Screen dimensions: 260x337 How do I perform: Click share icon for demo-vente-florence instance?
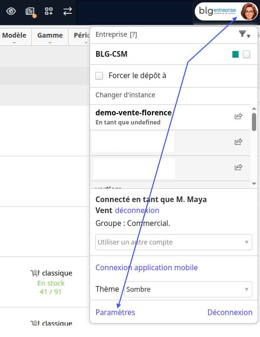238,116
